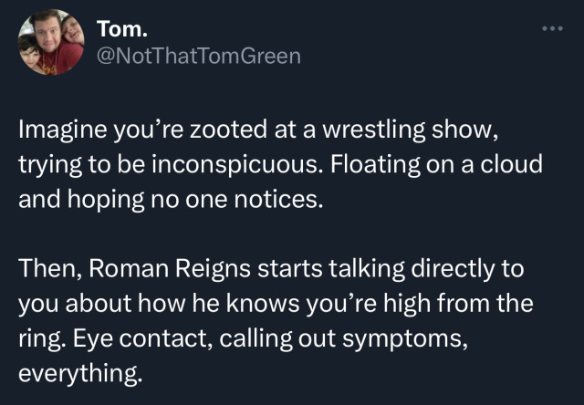
Task: Click the word "Then," starting second paragraph
Action: tap(49, 274)
